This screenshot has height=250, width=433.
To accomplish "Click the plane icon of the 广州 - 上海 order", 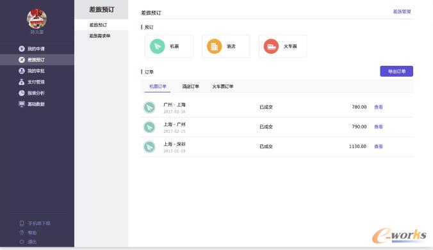I will point(149,107).
